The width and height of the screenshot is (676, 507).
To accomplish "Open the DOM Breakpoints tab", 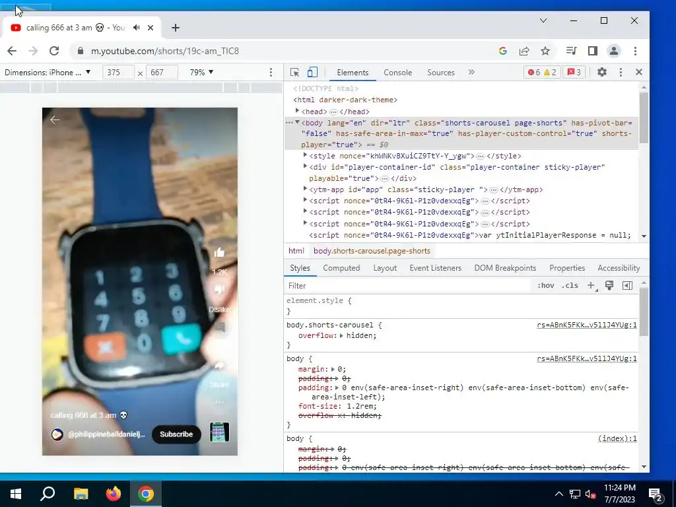I will pos(505,268).
